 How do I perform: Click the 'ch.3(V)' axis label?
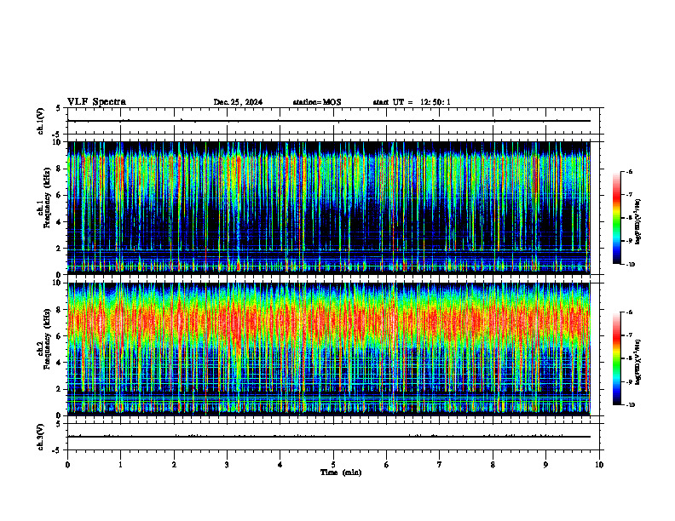click(41, 438)
